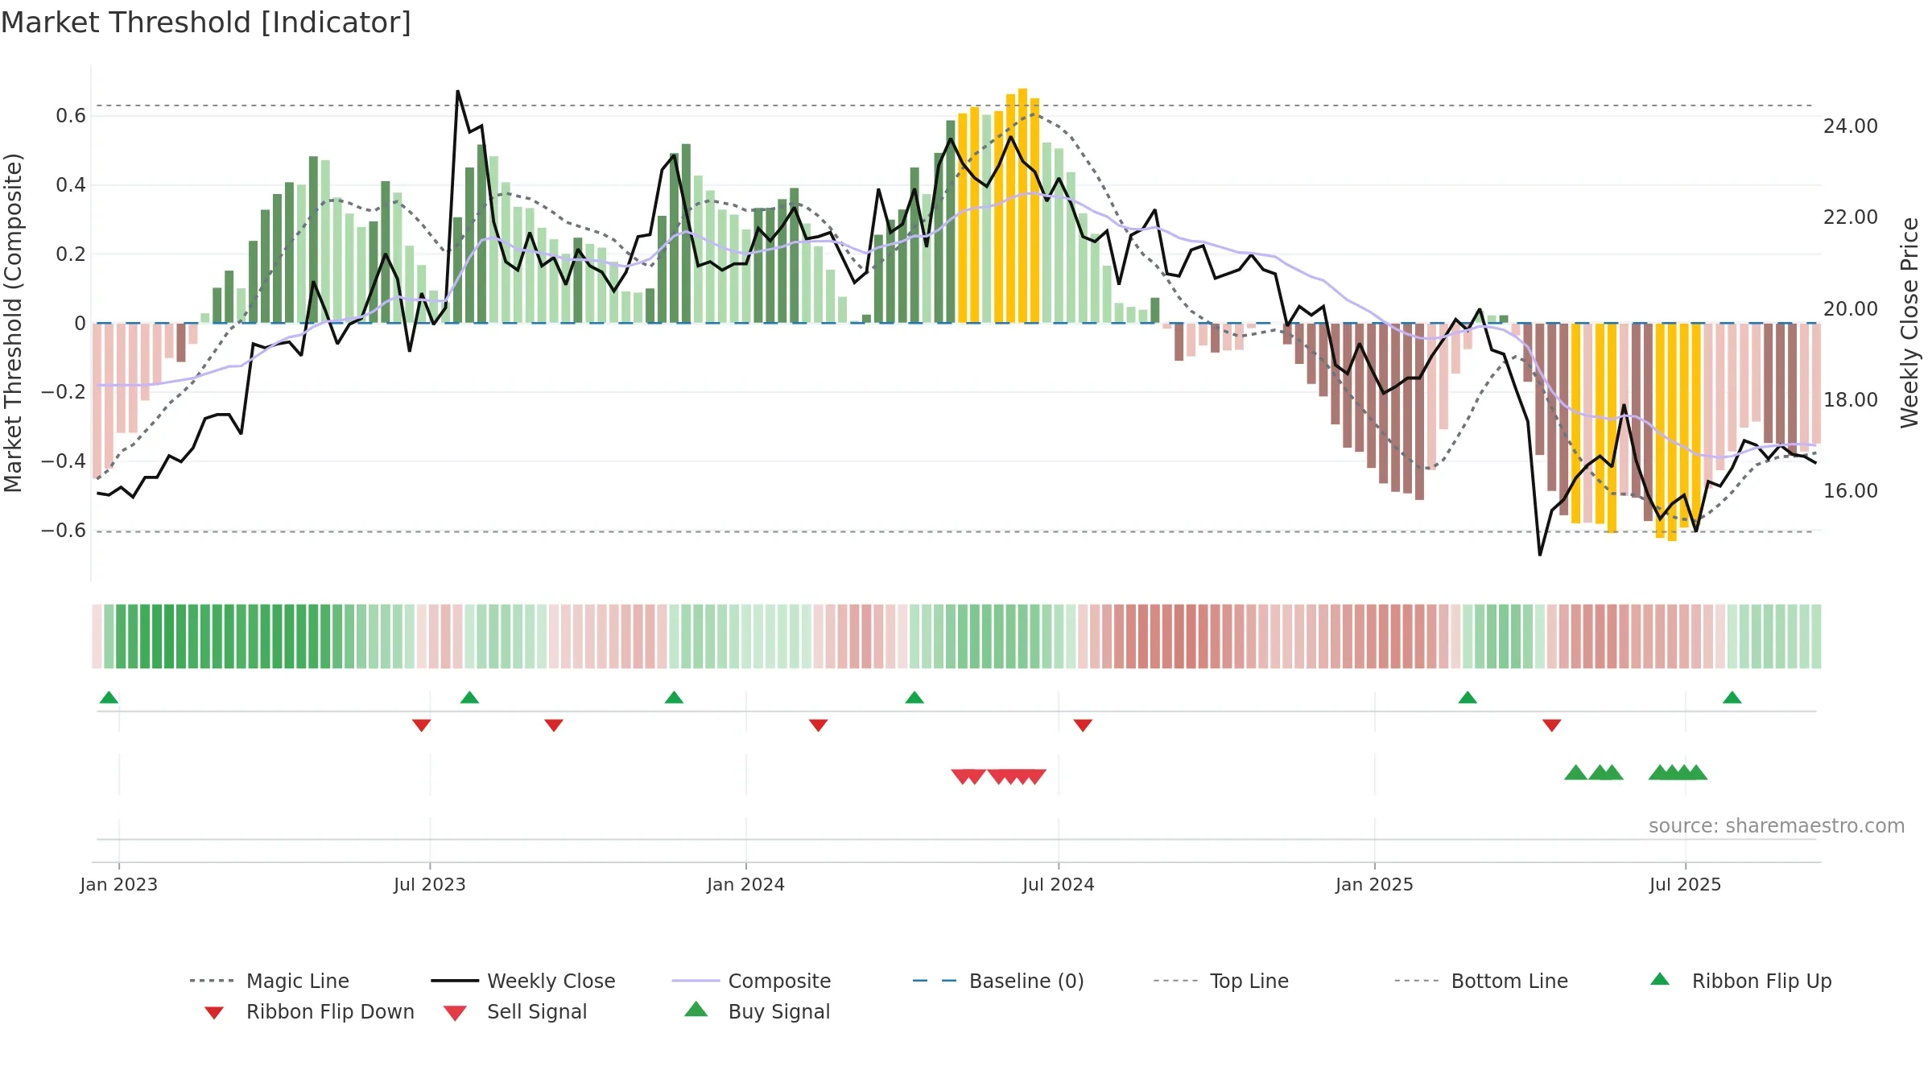Click the green flip-up triangle around Feb 2025
The width and height of the screenshot is (1932, 1087).
(1468, 697)
